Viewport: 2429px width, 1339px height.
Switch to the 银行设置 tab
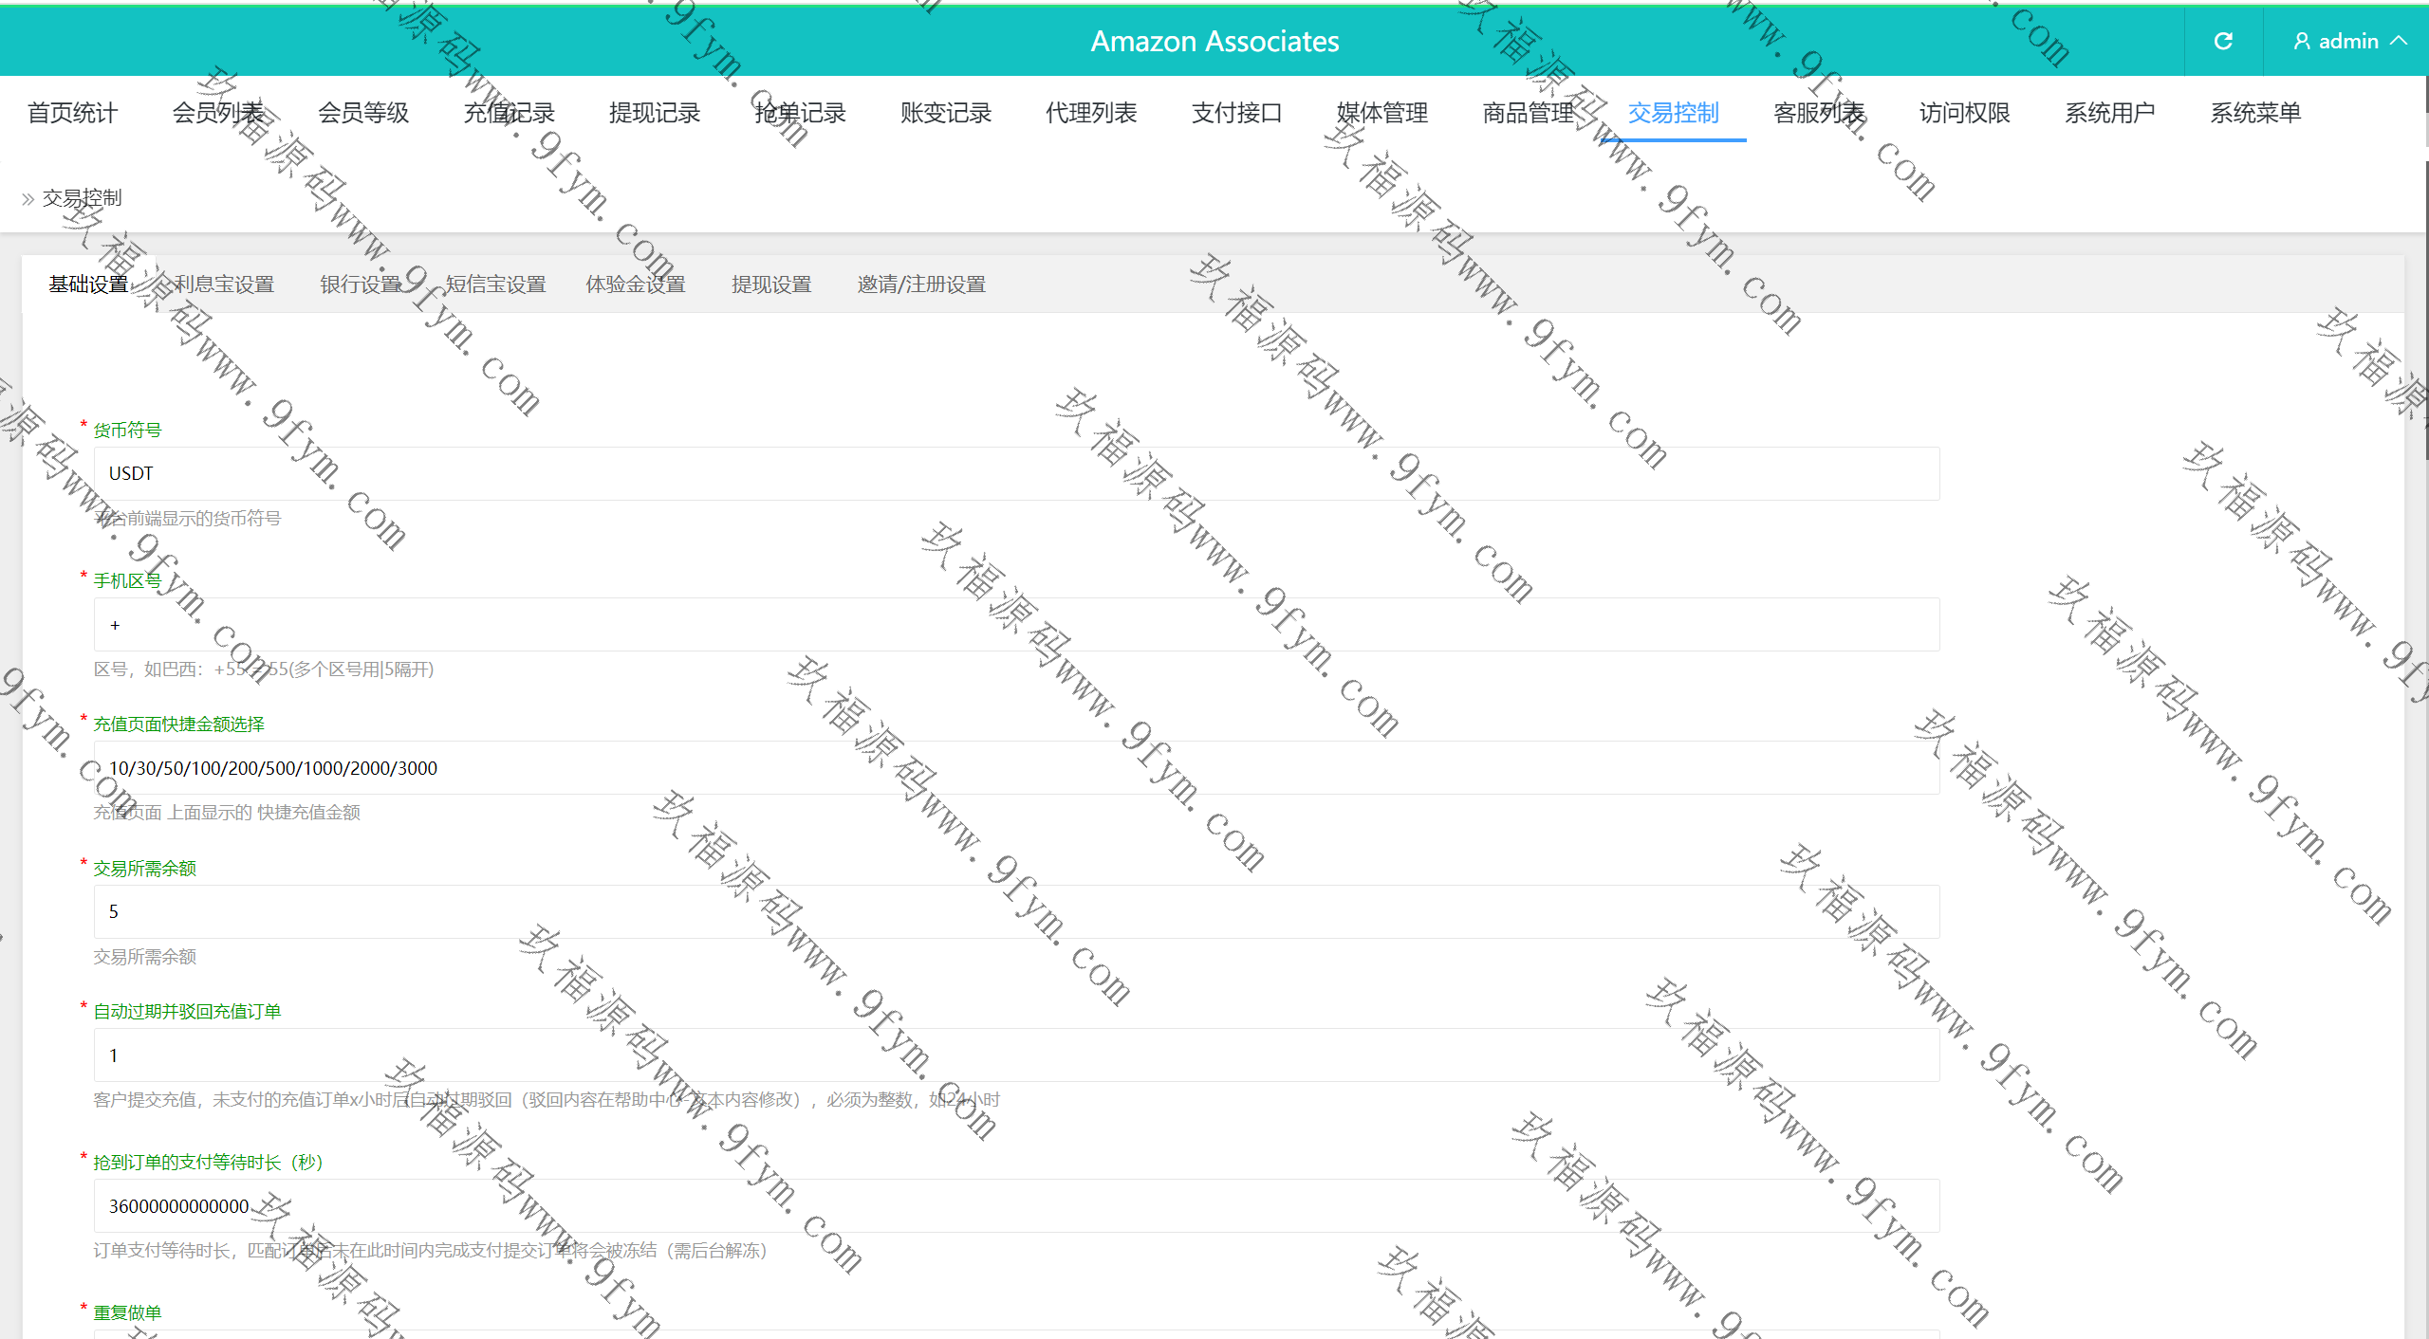pos(360,284)
